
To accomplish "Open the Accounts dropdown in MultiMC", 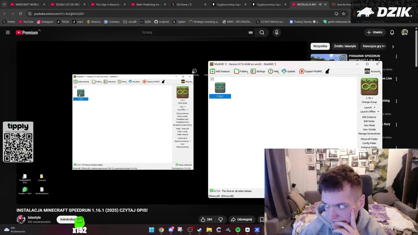I will pos(373,71).
